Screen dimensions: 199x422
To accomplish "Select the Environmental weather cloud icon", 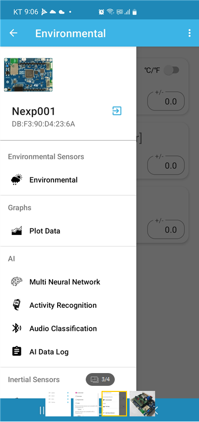I will pyautogui.click(x=17, y=180).
